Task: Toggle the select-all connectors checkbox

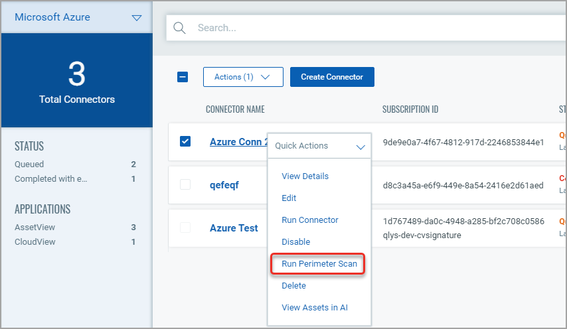Action: click(183, 77)
